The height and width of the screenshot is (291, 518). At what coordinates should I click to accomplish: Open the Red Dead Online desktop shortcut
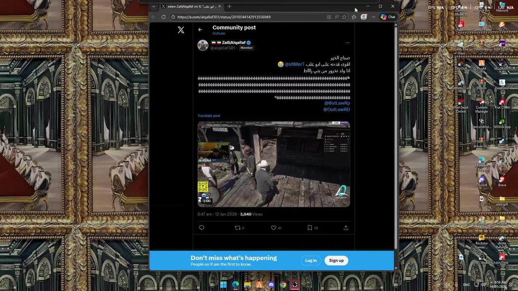461,105
